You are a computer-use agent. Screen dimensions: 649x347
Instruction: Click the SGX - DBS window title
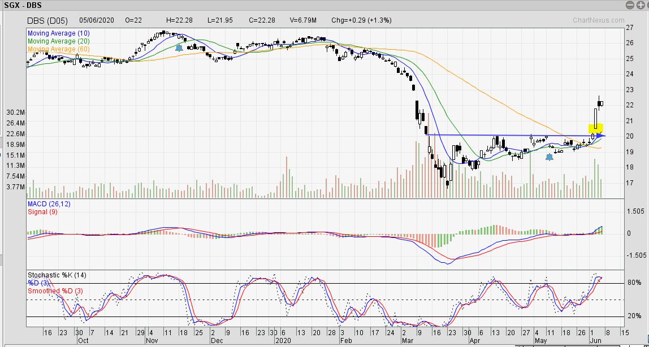(23, 6)
